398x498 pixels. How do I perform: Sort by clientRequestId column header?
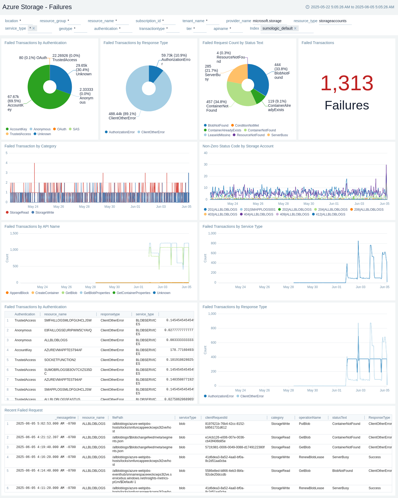pyautogui.click(x=216, y=418)
